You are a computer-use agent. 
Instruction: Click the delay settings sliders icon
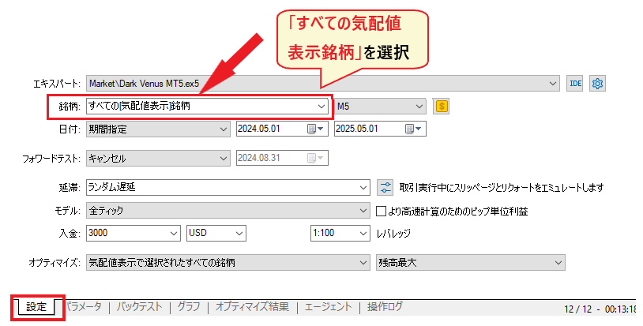385,188
